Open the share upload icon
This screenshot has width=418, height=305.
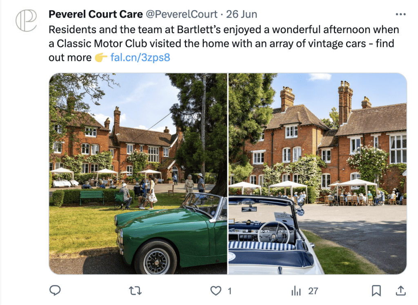point(400,291)
